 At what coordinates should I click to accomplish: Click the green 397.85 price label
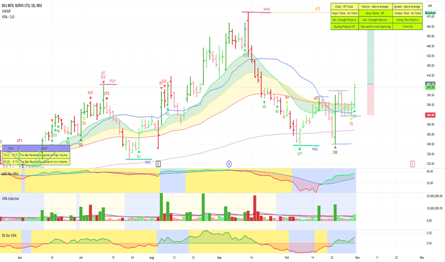tap(430, 88)
